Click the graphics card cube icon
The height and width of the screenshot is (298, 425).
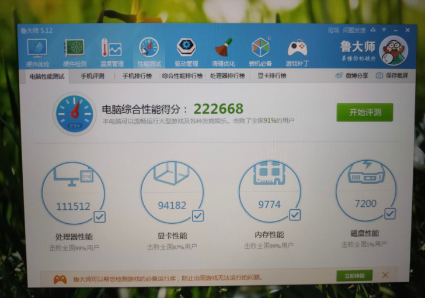pos(171,174)
